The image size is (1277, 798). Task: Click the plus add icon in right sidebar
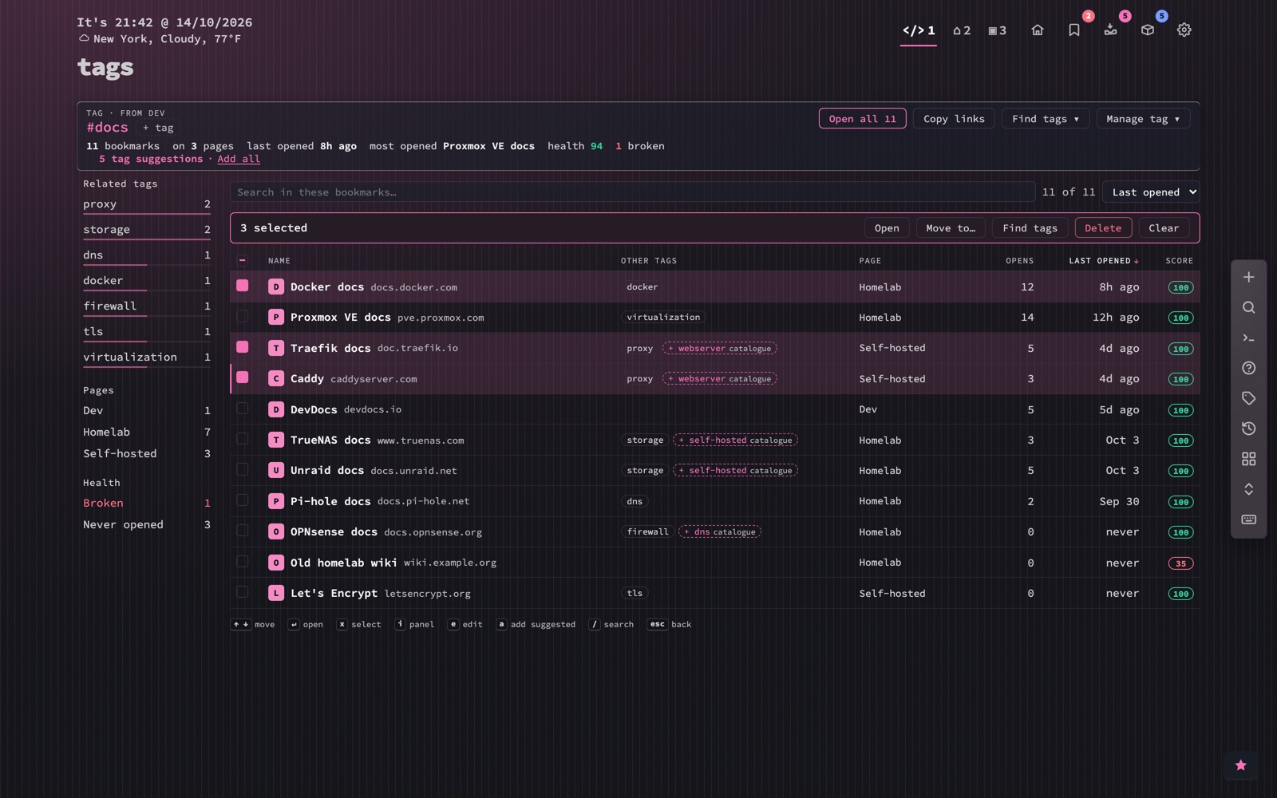(1249, 277)
